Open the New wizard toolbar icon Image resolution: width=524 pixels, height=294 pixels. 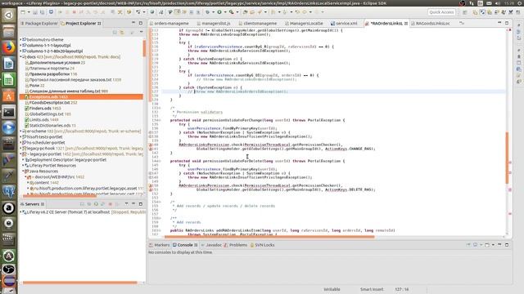click(x=23, y=12)
